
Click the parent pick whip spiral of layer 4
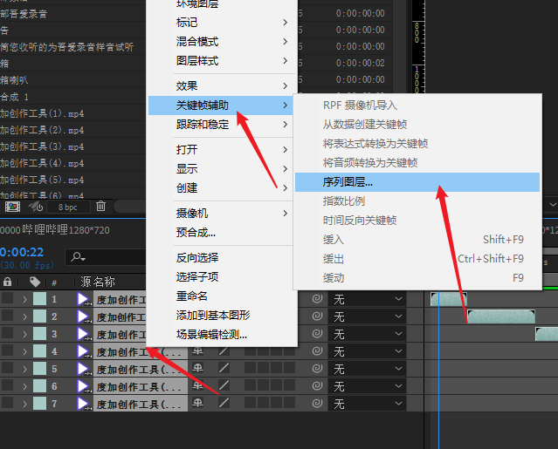tap(317, 351)
